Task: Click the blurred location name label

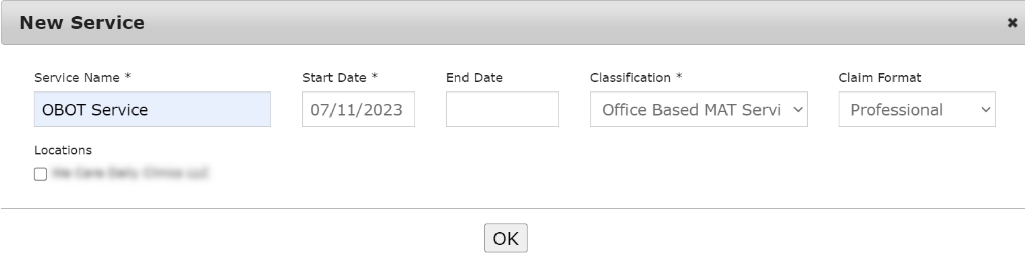Action: (x=130, y=173)
